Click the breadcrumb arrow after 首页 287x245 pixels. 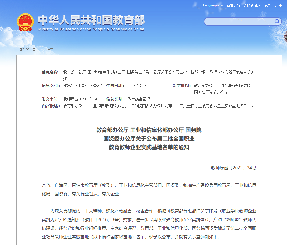43,50
